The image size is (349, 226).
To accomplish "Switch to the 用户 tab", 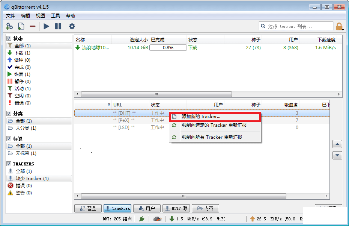I will click(x=147, y=208).
